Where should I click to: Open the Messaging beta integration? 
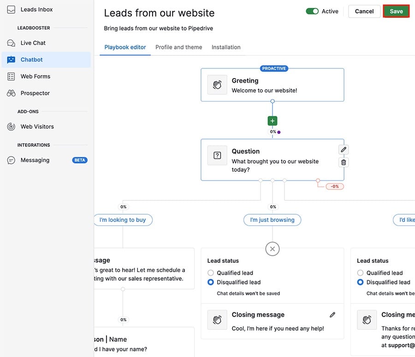point(35,160)
